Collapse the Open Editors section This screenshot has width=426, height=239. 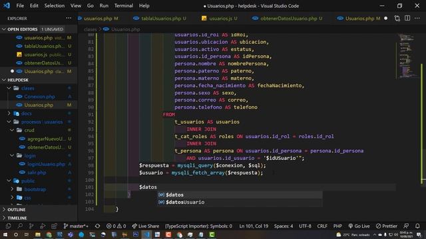point(4,29)
